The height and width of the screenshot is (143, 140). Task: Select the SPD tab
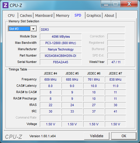click(x=78, y=15)
